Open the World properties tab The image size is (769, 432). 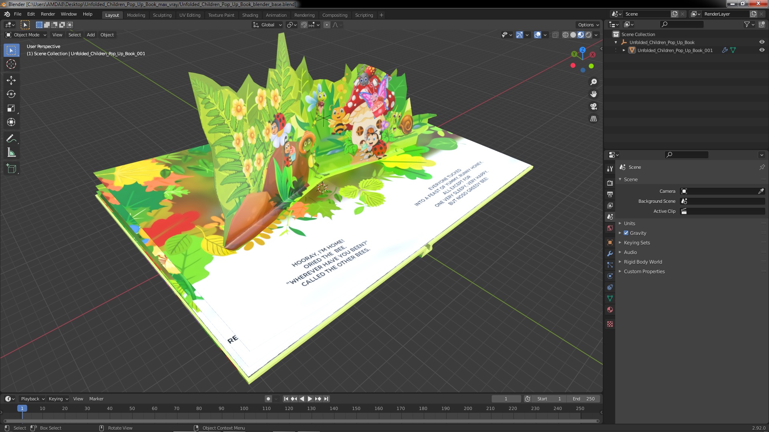point(610,228)
